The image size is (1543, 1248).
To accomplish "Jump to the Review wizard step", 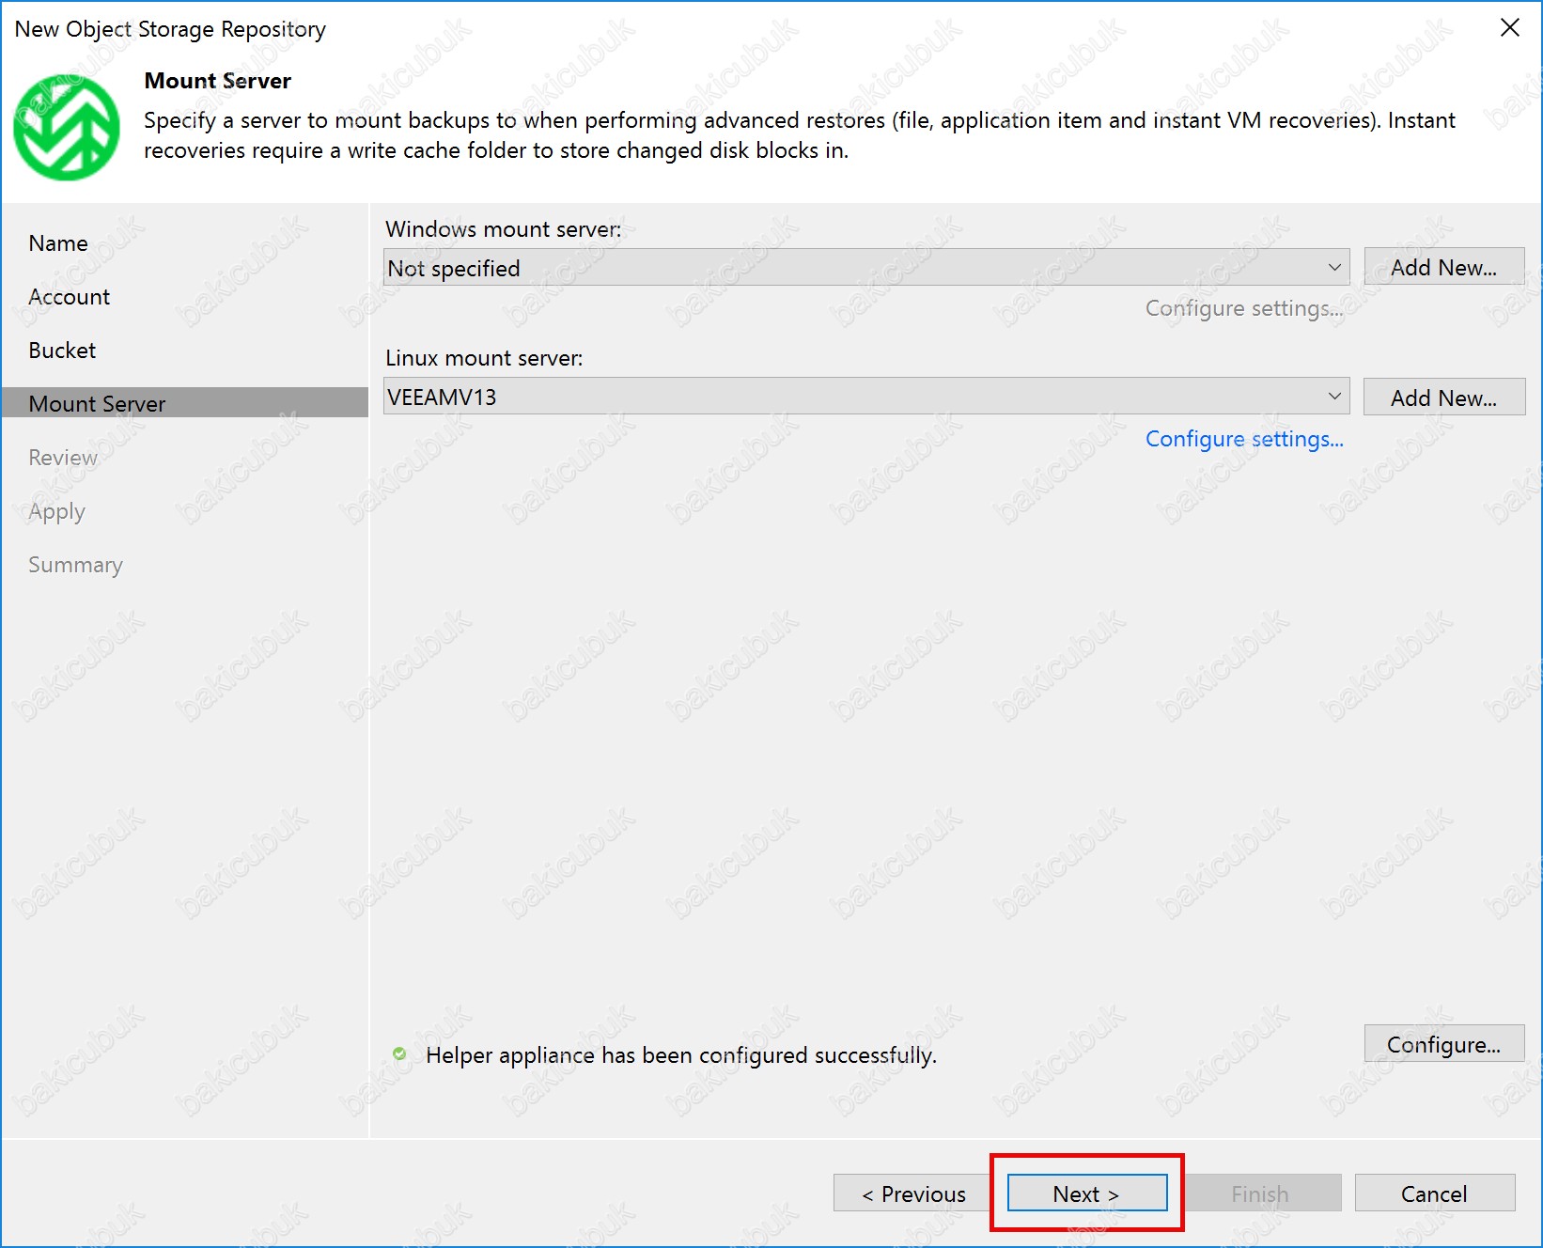I will click(x=63, y=458).
